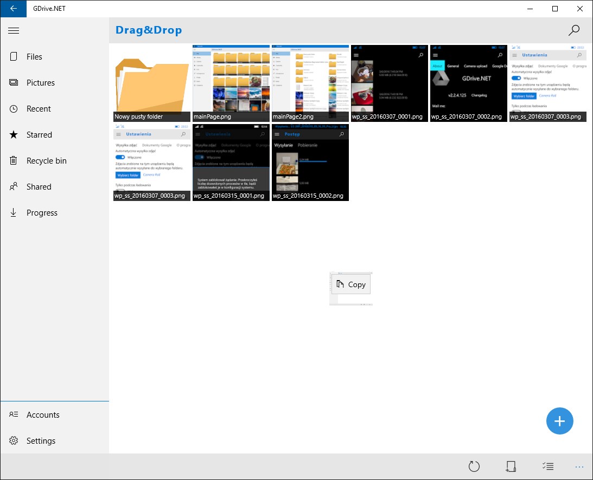Select the Files menu entry

[x=34, y=56]
